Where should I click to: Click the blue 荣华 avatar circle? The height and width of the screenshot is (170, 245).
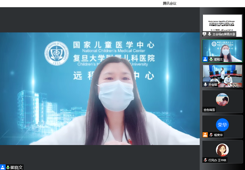pos(222,125)
